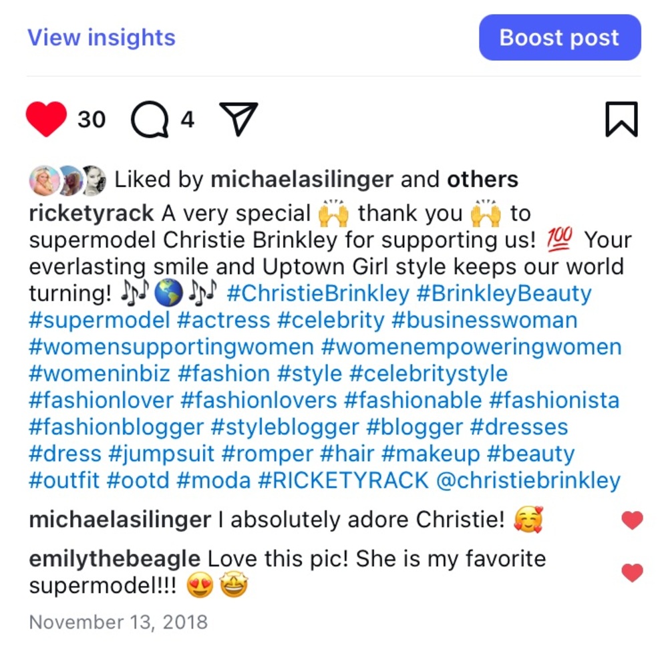This screenshot has height=668, width=668.
Task: Open the #RICKETYRACK hashtag
Action: pyautogui.click(x=343, y=480)
